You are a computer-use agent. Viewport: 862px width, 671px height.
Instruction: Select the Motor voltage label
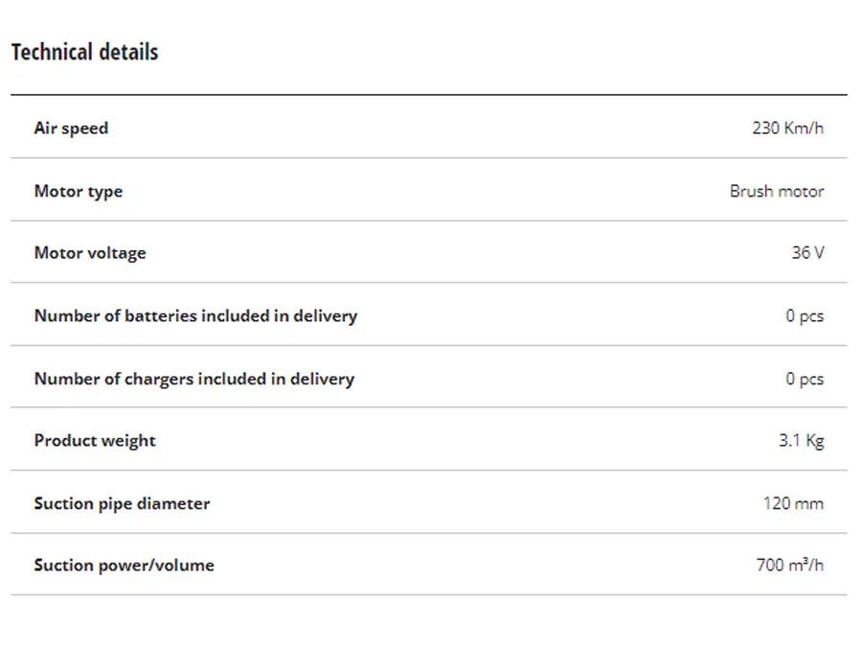[x=90, y=253]
